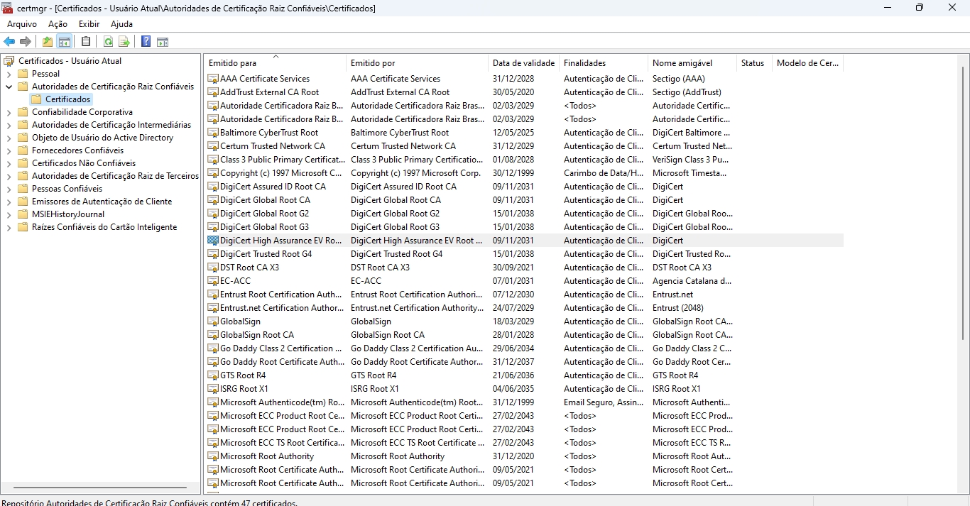The width and height of the screenshot is (970, 506).
Task: Click the Forward arrow toolbar icon
Action: (x=26, y=42)
